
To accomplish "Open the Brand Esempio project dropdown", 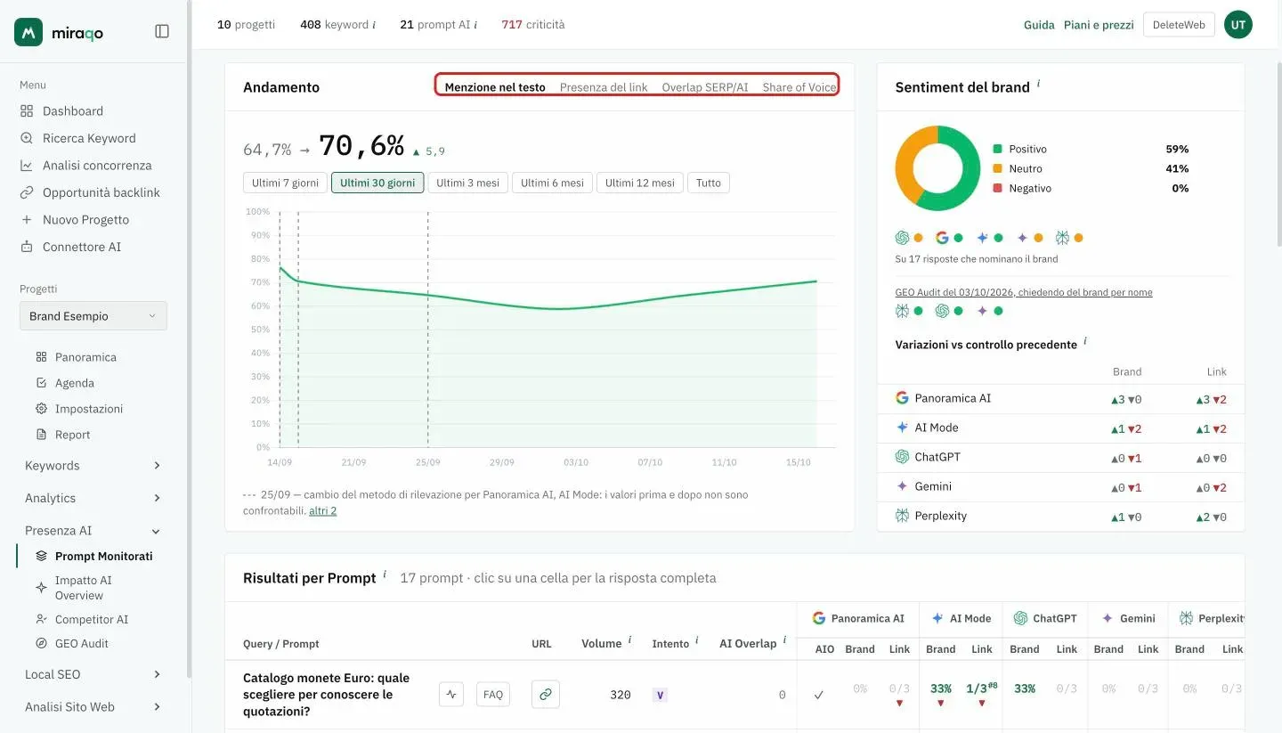I will click(x=93, y=316).
